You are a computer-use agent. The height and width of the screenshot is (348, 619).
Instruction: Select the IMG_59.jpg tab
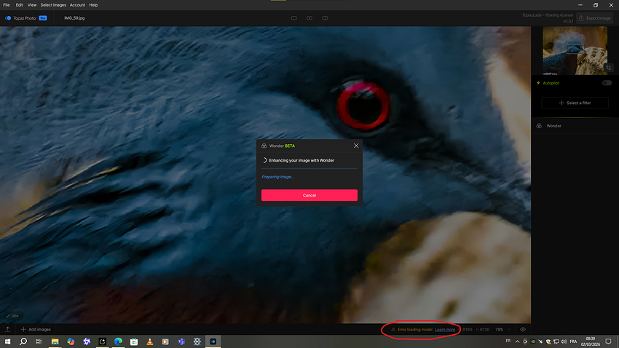pyautogui.click(x=74, y=17)
